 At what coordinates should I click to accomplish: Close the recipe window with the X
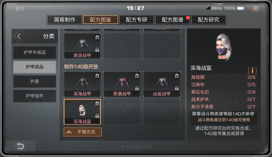pos(256,8)
